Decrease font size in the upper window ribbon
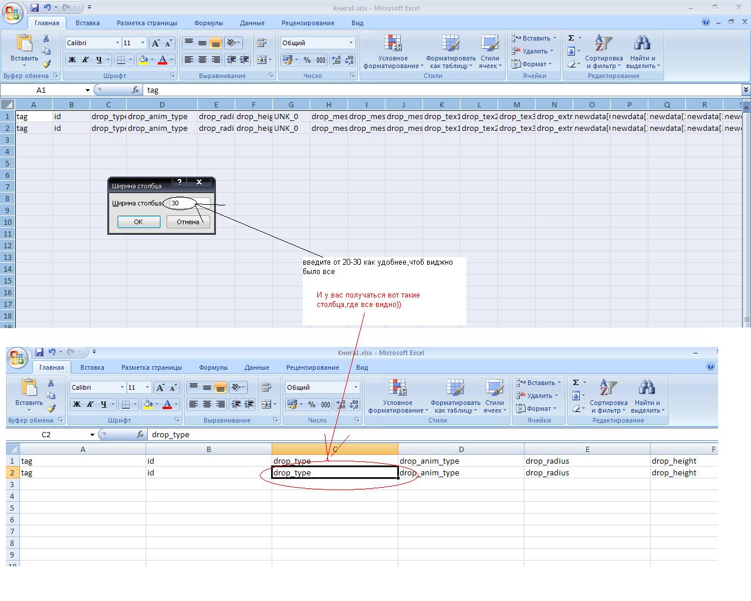This screenshot has height=601, width=751. [x=168, y=43]
